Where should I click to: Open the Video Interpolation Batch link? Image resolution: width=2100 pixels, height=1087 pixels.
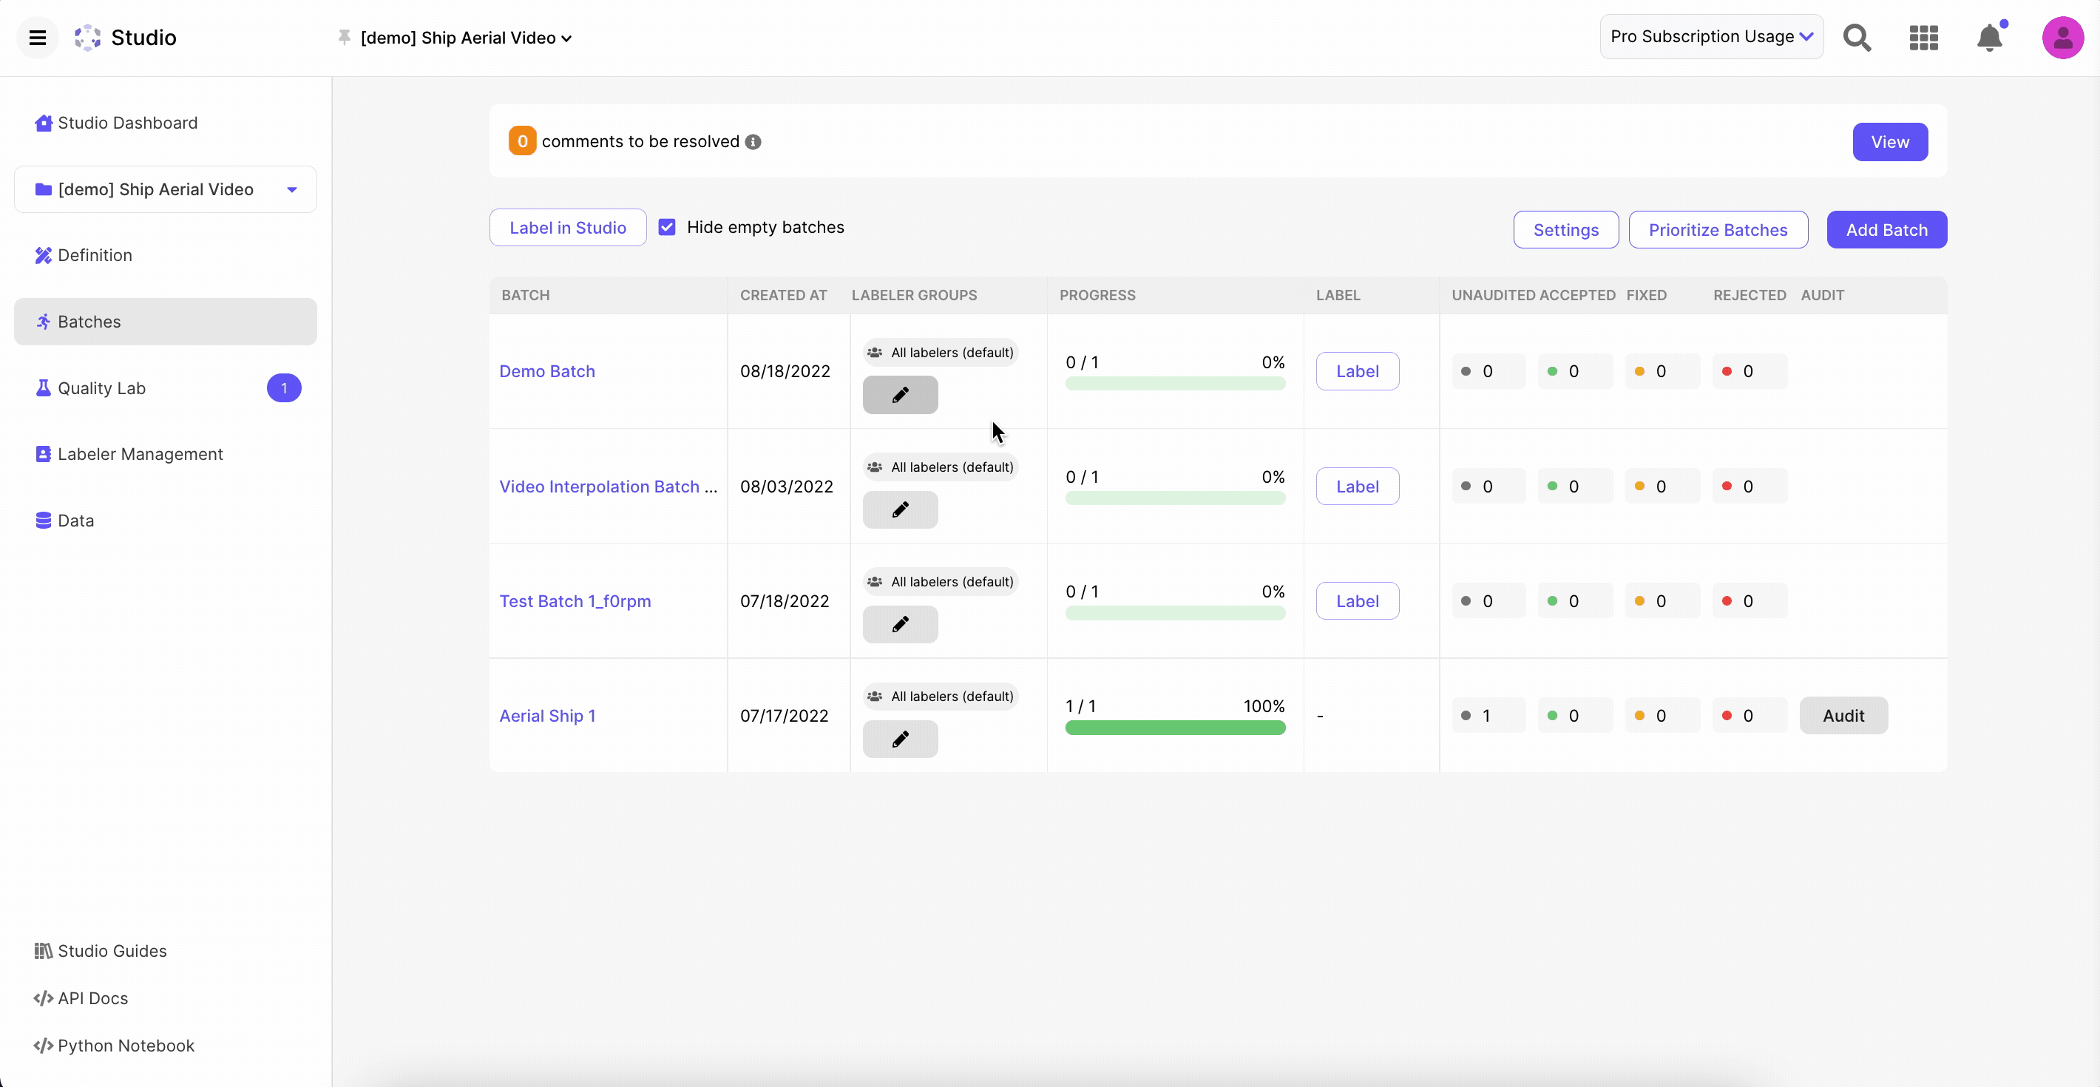pos(607,487)
